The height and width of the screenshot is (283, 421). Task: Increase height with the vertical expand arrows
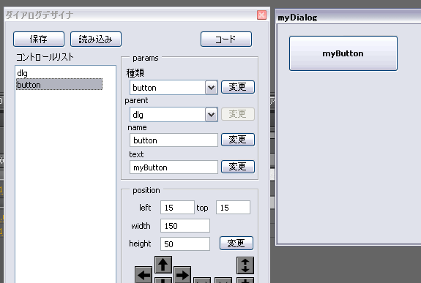pos(245,265)
